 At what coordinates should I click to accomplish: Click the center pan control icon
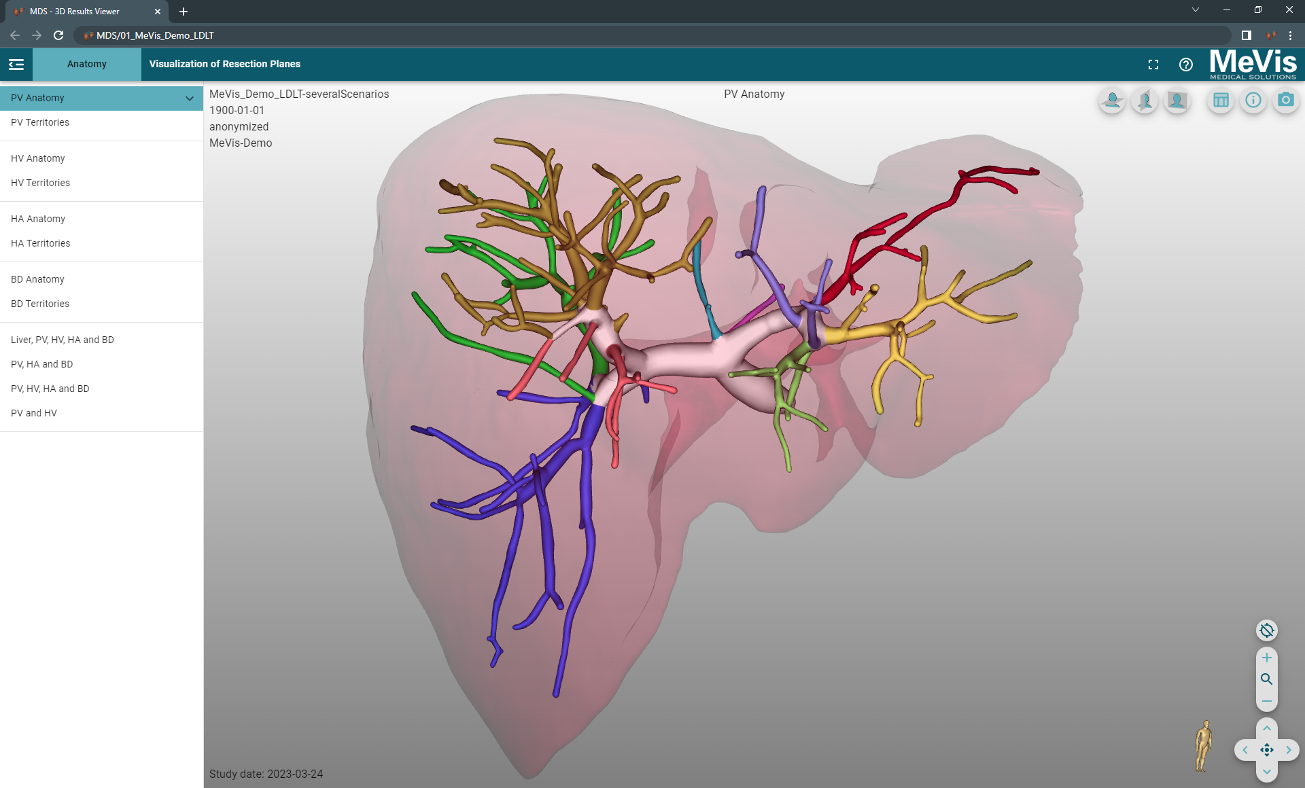tap(1267, 750)
